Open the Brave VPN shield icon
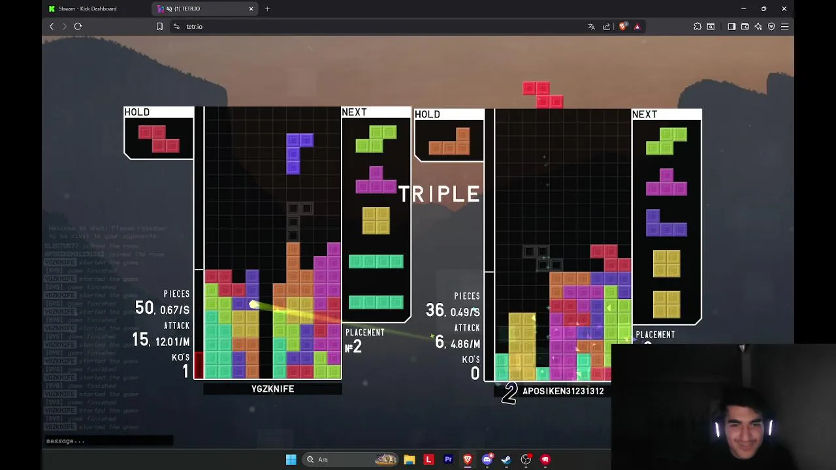 click(771, 26)
